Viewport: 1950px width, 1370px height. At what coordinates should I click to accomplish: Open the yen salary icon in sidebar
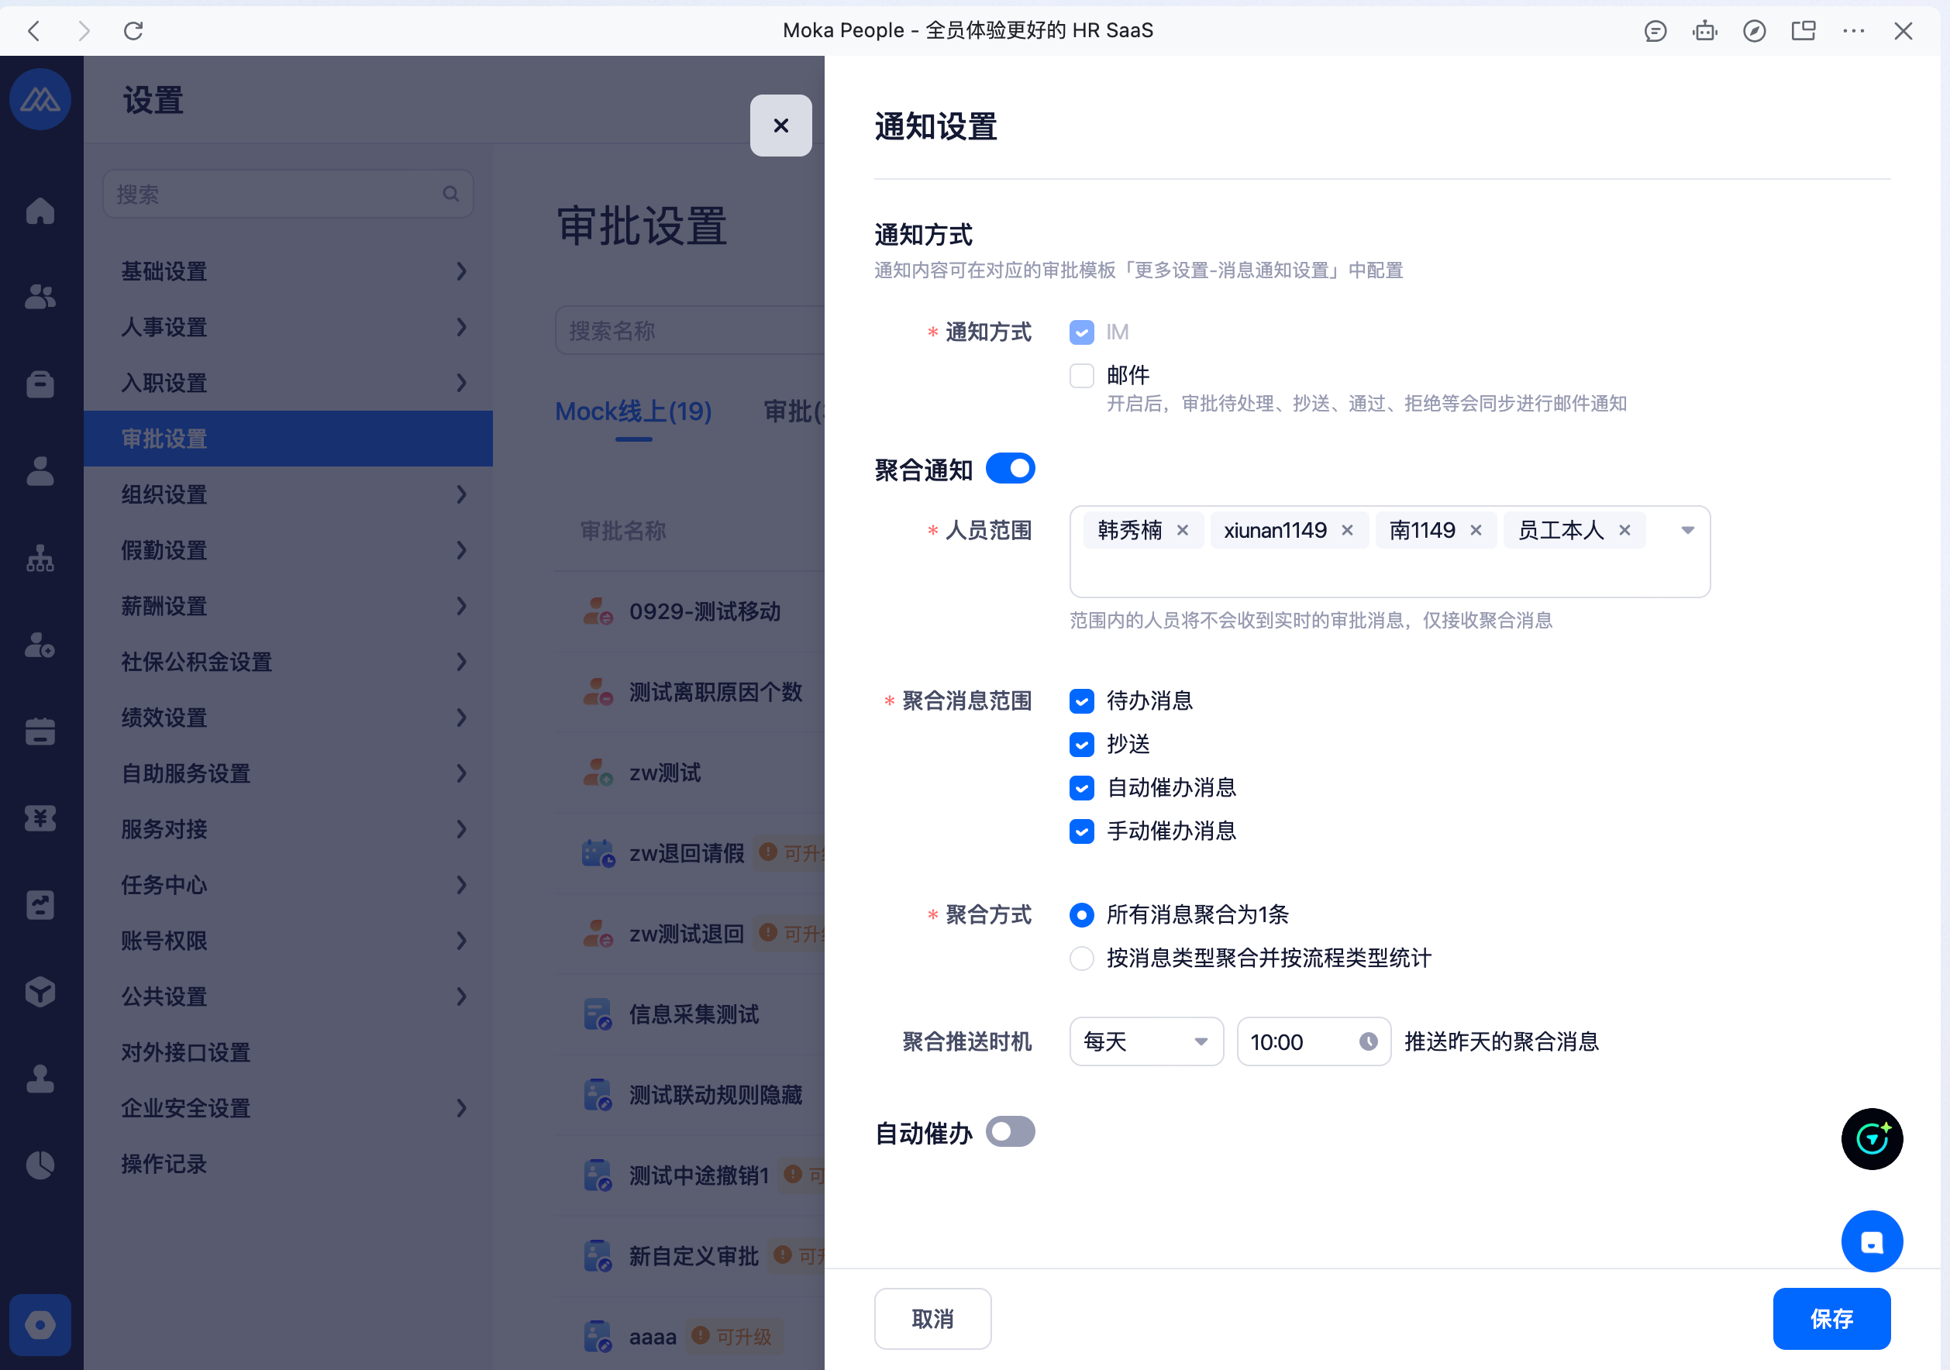40,818
